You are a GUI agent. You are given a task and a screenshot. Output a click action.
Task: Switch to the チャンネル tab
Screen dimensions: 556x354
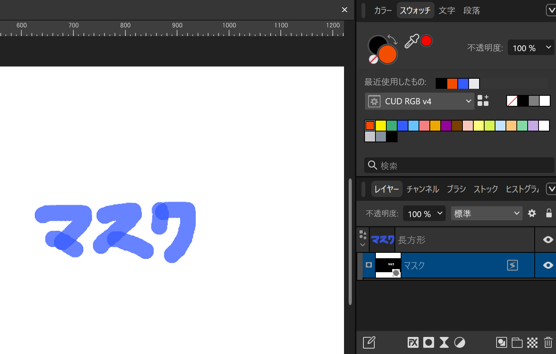(x=423, y=189)
